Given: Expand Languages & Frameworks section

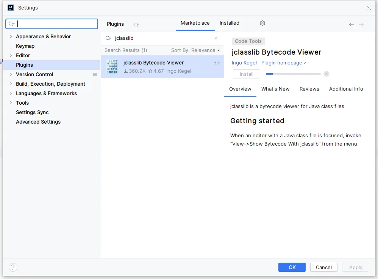Looking at the screenshot, I should (x=11, y=93).
